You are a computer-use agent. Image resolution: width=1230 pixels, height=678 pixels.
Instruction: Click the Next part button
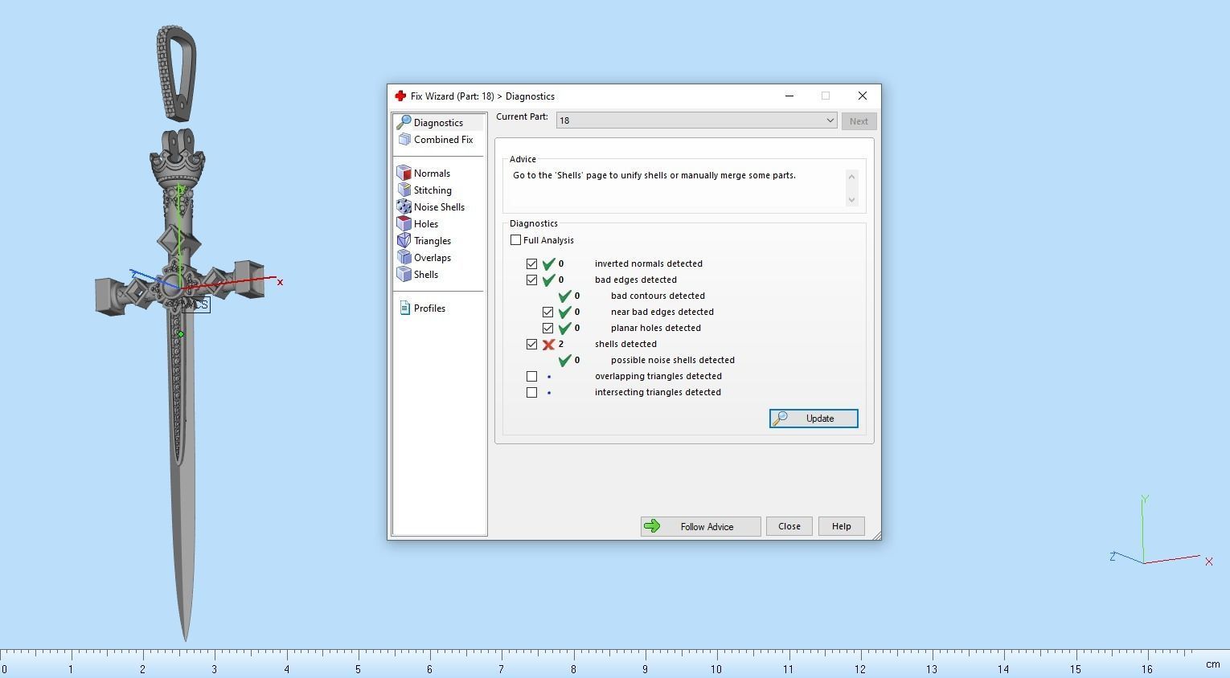(x=859, y=121)
